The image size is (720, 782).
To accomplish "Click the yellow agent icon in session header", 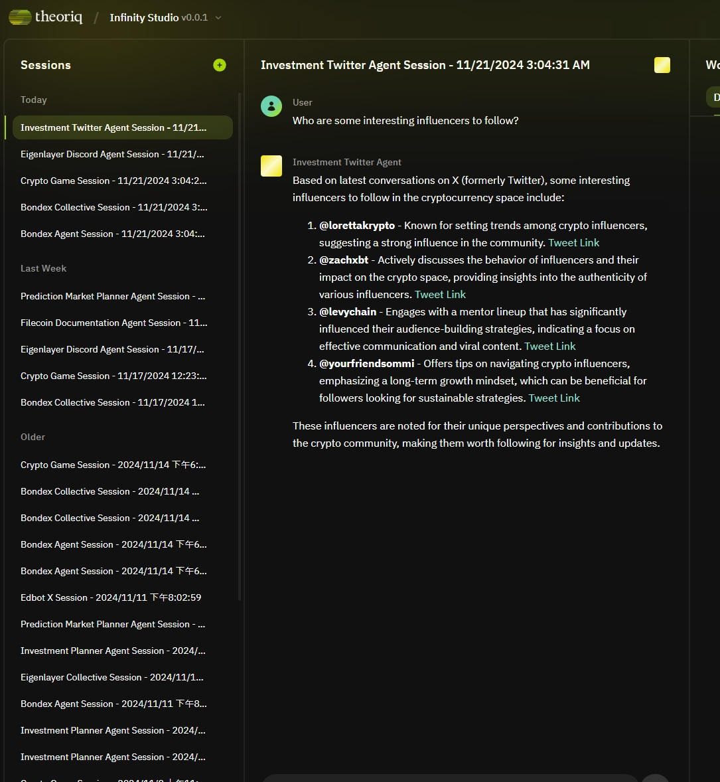I will [662, 65].
